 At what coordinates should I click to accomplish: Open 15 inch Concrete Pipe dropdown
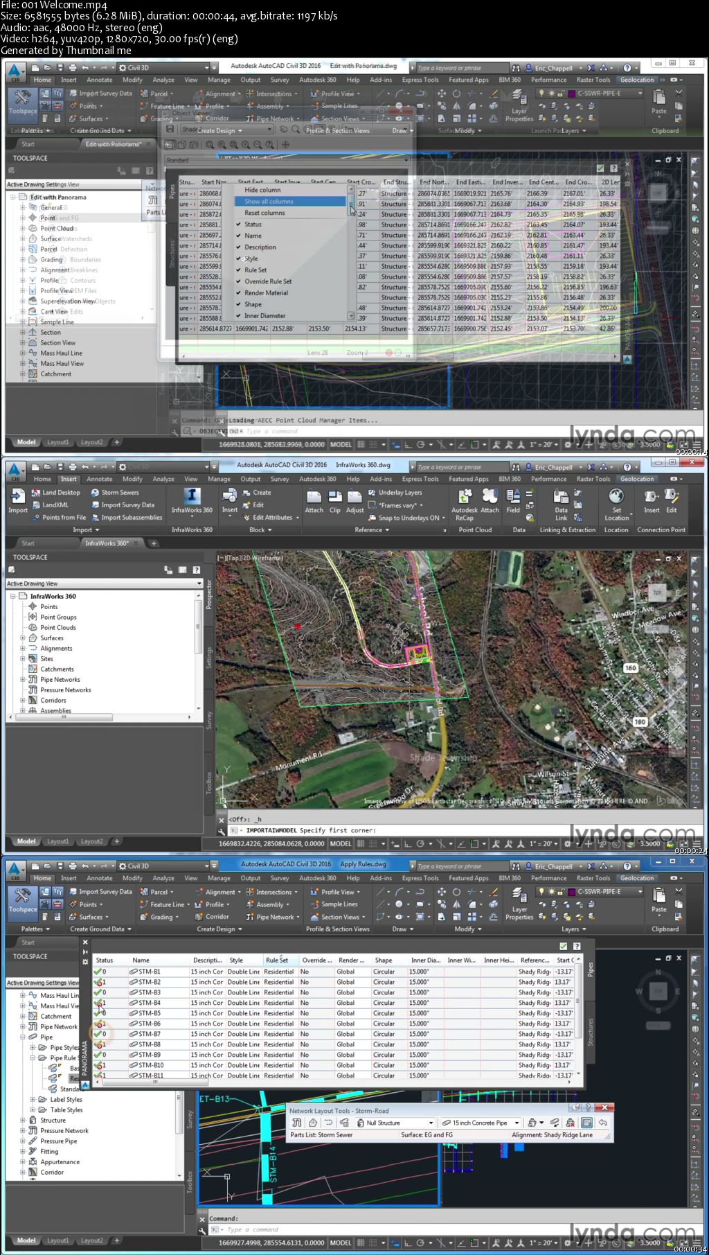click(517, 1123)
